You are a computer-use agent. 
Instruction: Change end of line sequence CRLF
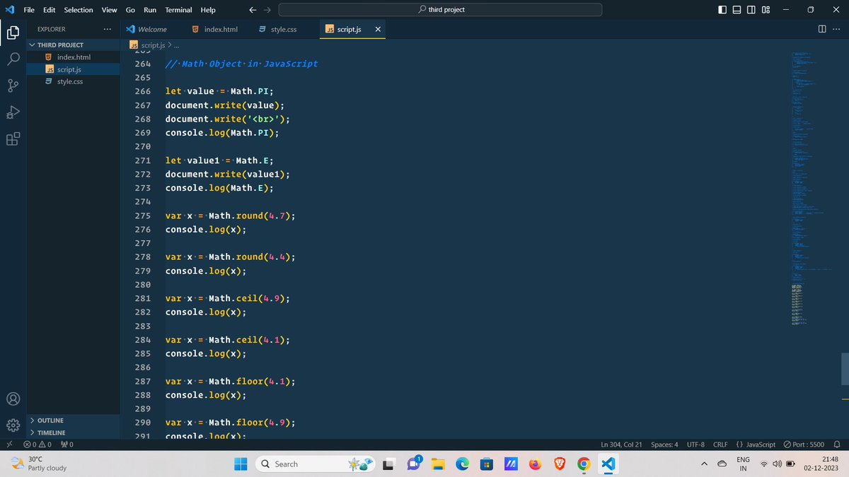(x=720, y=444)
